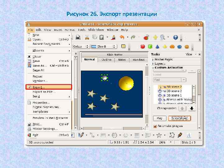Click the Slide Sorter tab

pos(114,54)
